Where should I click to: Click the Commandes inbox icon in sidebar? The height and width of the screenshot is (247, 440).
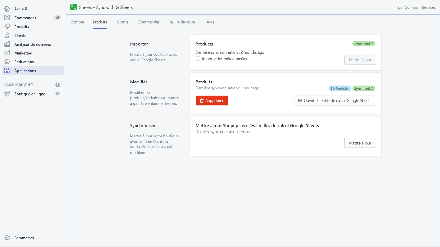coord(7,18)
